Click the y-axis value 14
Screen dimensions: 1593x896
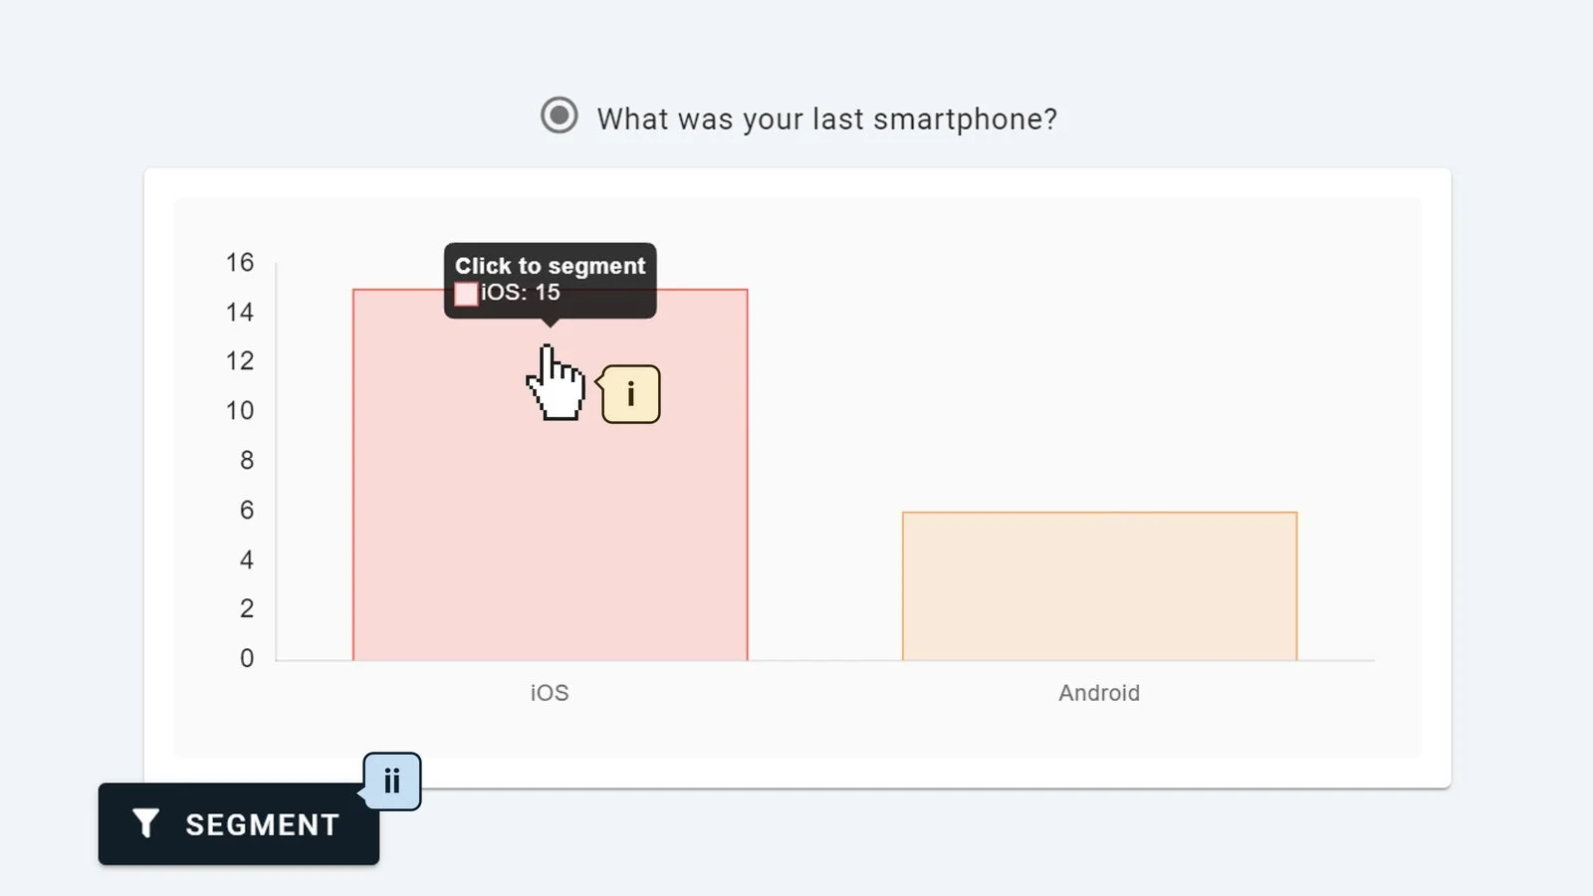click(240, 312)
